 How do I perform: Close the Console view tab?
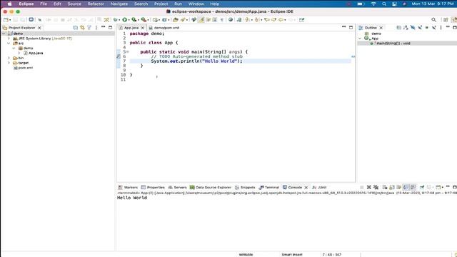[x=306, y=187]
